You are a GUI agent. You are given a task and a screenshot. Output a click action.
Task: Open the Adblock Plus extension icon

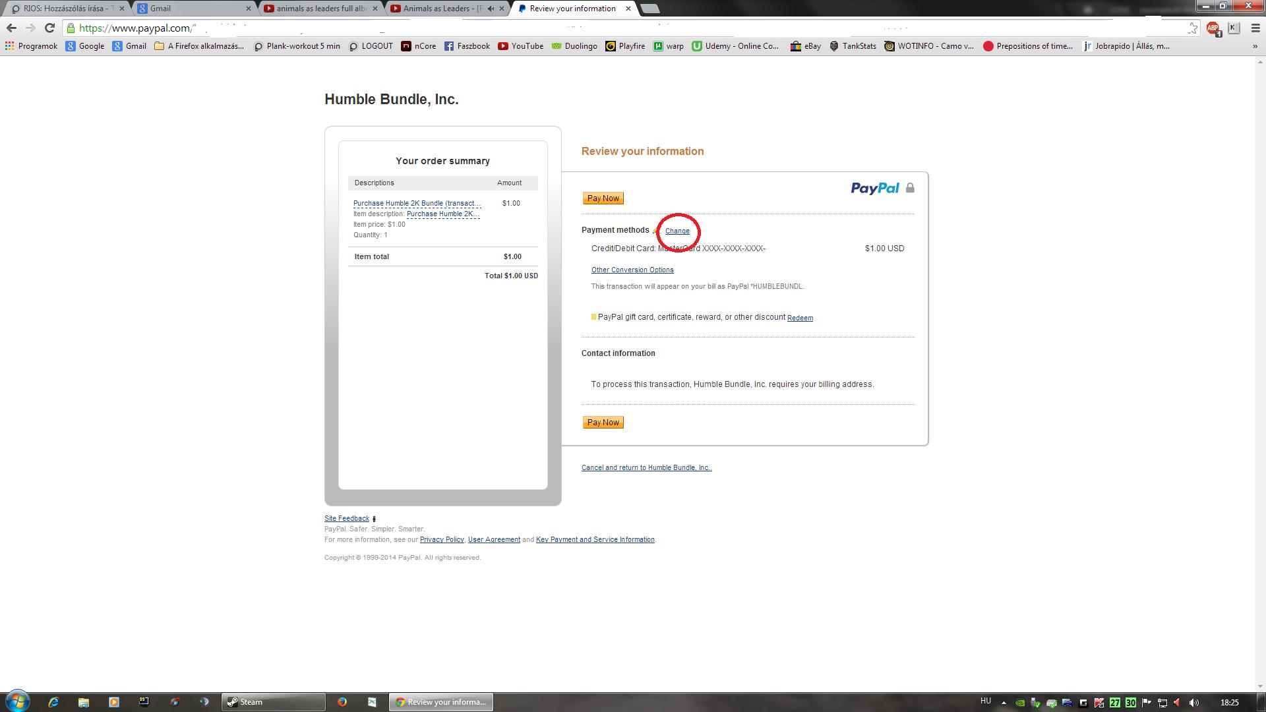coord(1213,28)
